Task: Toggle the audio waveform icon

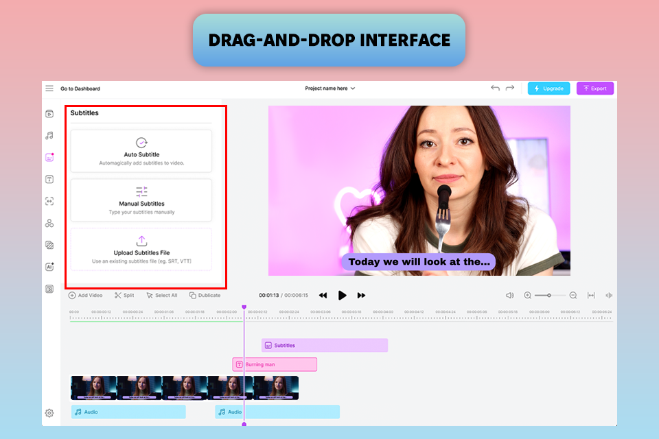Action: [609, 296]
